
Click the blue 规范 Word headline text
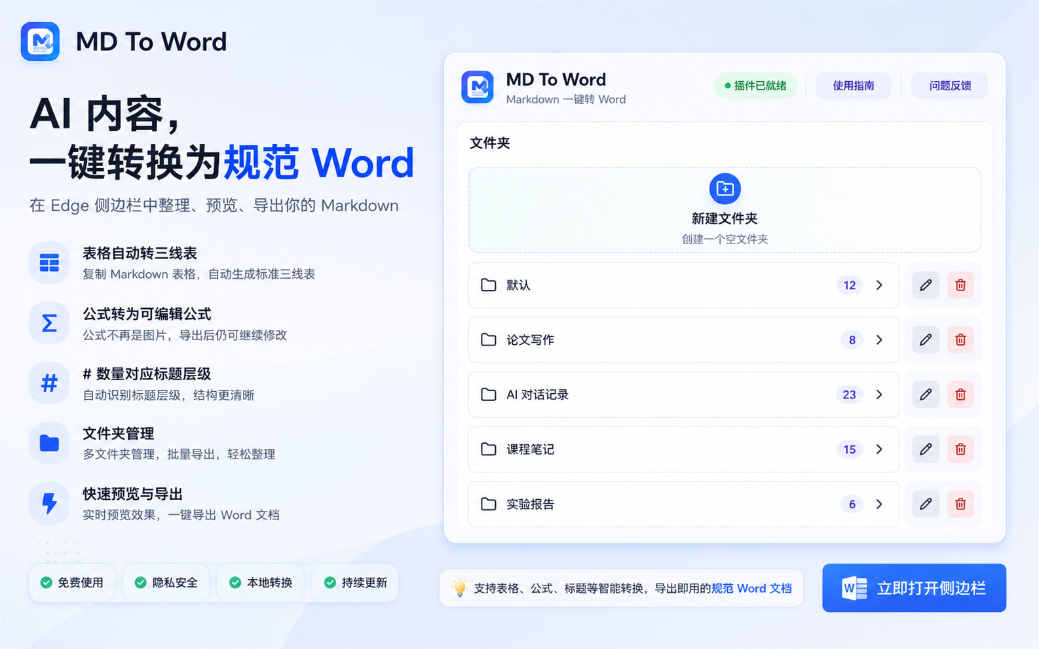coord(319,163)
